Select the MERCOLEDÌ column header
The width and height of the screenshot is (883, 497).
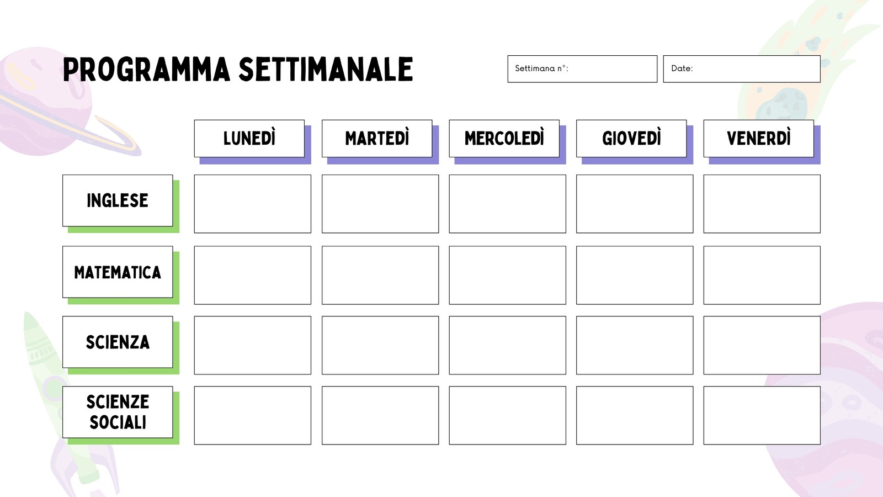[x=504, y=139]
